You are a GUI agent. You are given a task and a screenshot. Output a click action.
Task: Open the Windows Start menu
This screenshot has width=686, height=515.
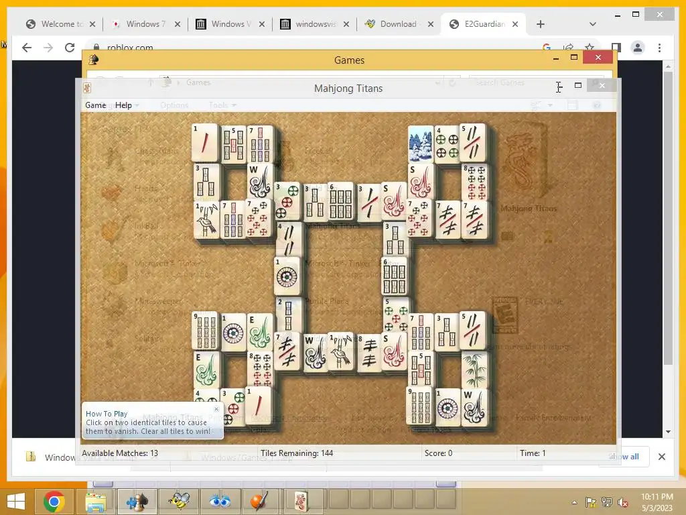(x=16, y=501)
